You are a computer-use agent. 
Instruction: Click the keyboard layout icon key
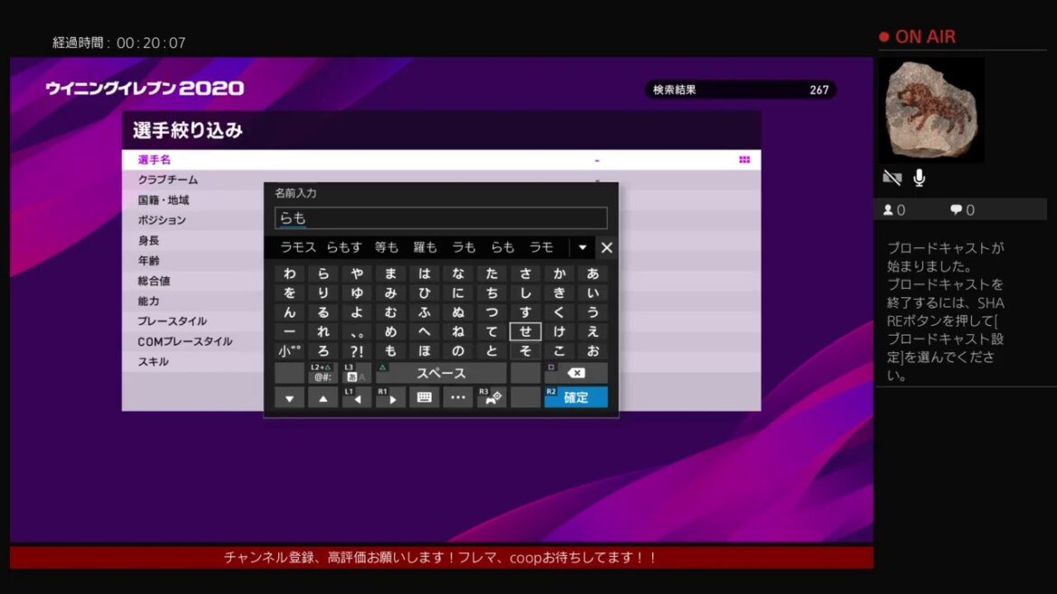[x=424, y=397]
